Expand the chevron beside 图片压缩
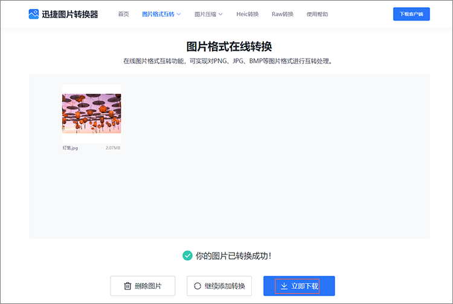The height and width of the screenshot is (304, 453). (220, 14)
